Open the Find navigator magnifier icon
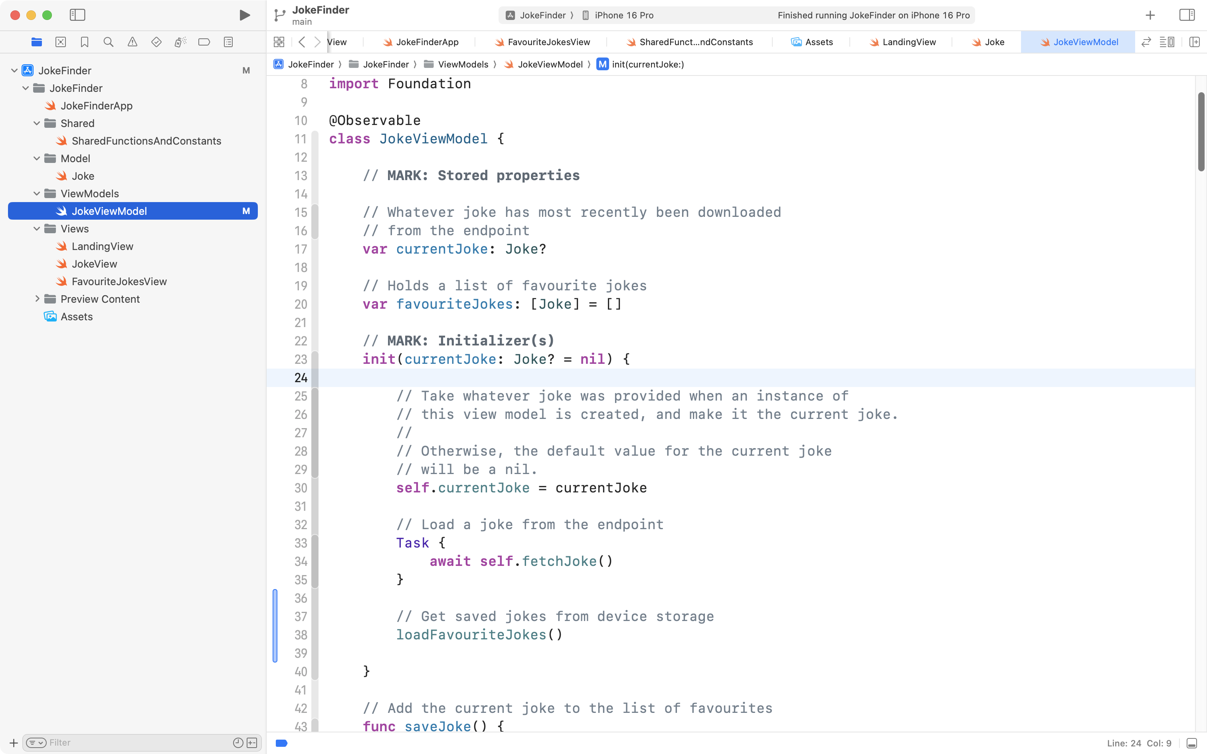Screen dimensions: 1207x754 point(108,42)
